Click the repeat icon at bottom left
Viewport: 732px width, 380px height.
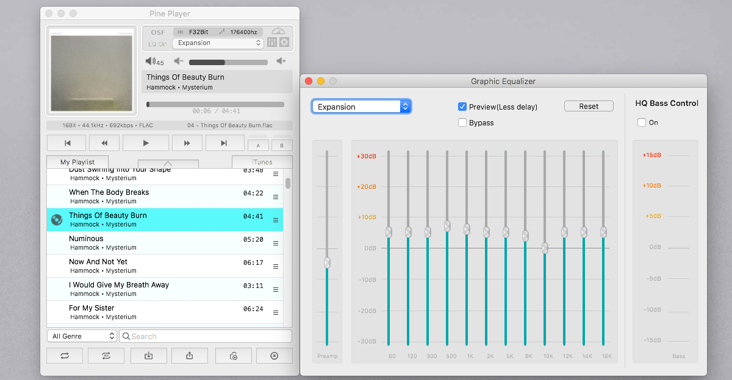(x=65, y=356)
